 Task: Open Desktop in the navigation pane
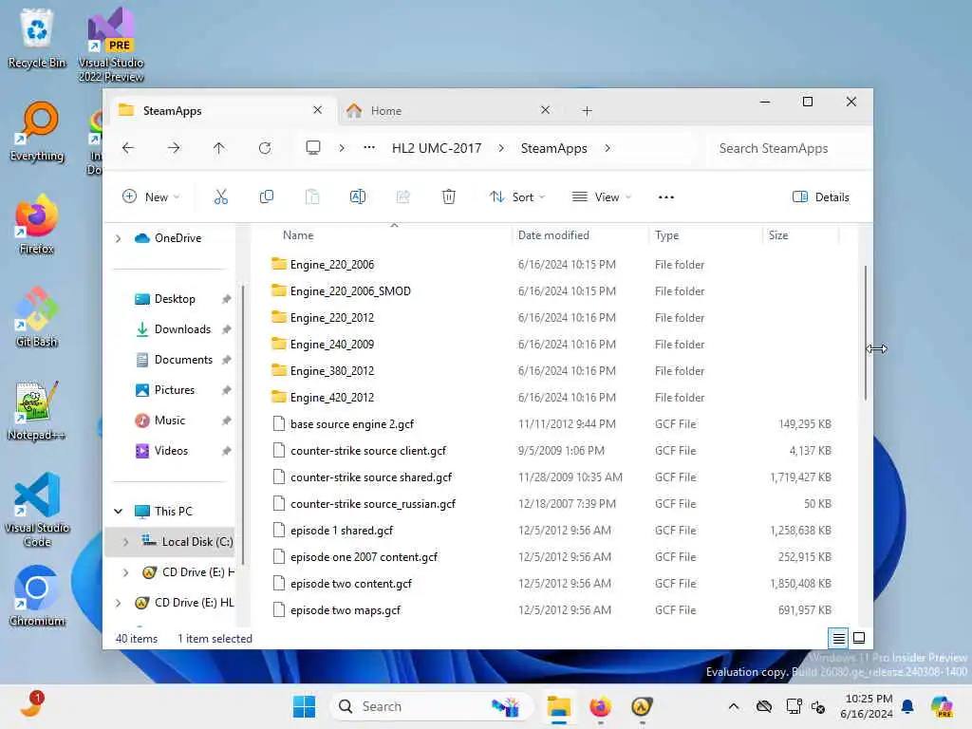pyautogui.click(x=175, y=299)
